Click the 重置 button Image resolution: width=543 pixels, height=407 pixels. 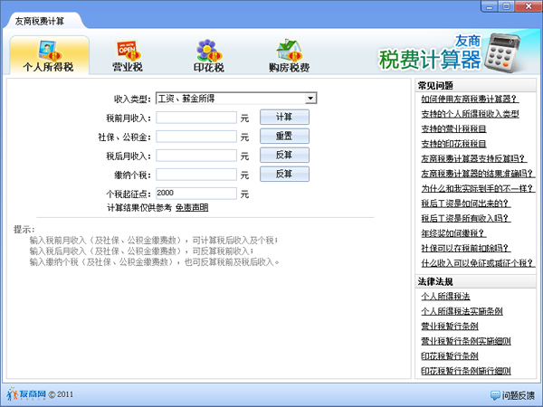(284, 136)
